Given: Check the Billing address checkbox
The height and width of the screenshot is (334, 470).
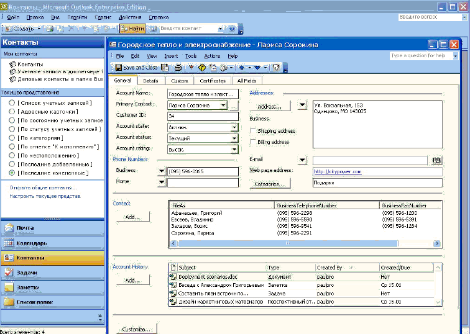Looking at the screenshot, I should (253, 142).
